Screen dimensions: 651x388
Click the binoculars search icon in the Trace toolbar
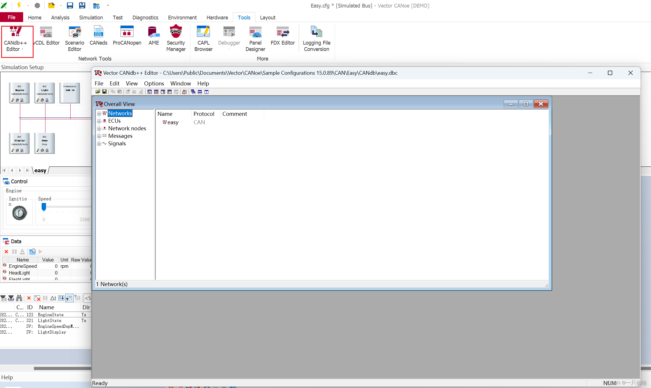[x=19, y=298]
